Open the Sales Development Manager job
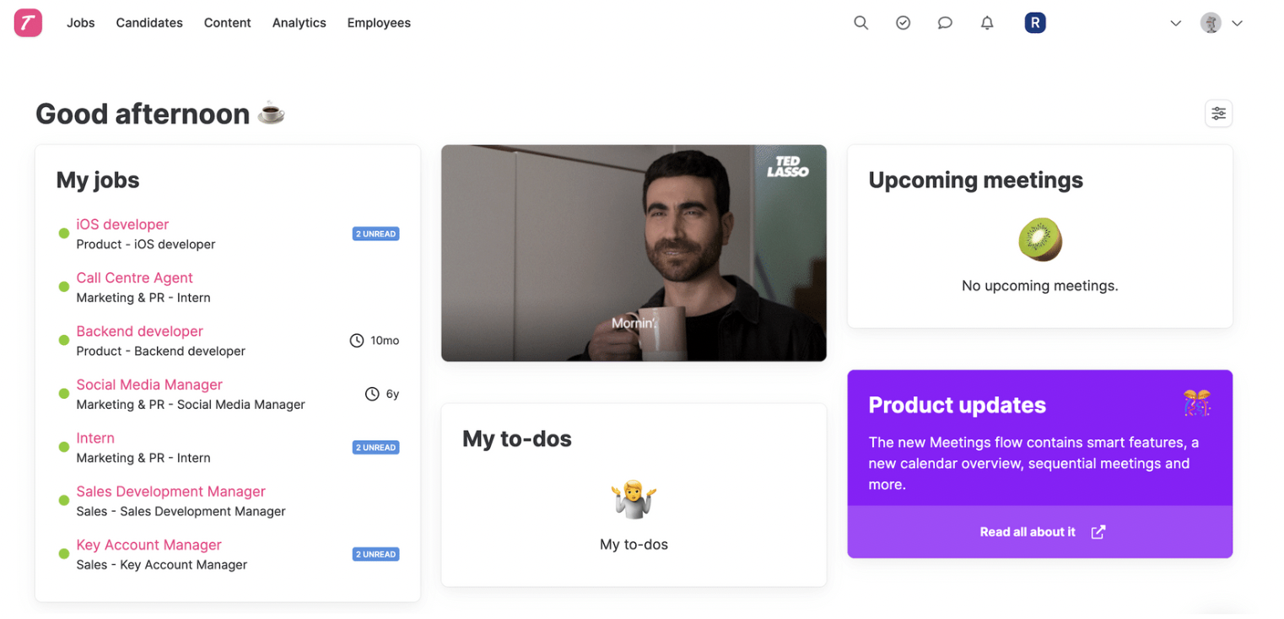Image resolution: width=1284 pixels, height=619 pixels. coord(170,491)
